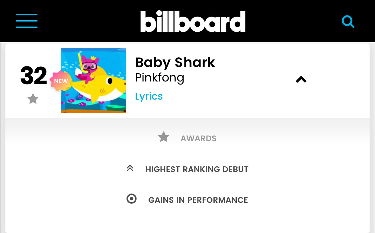Click the blue search magnifier icon
375x233 pixels.
[348, 21]
